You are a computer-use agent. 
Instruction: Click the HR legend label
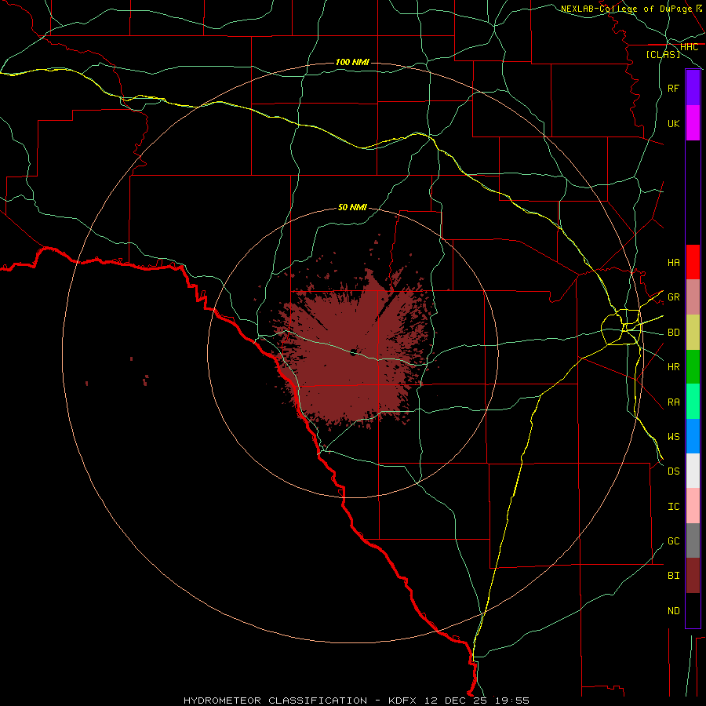click(674, 367)
